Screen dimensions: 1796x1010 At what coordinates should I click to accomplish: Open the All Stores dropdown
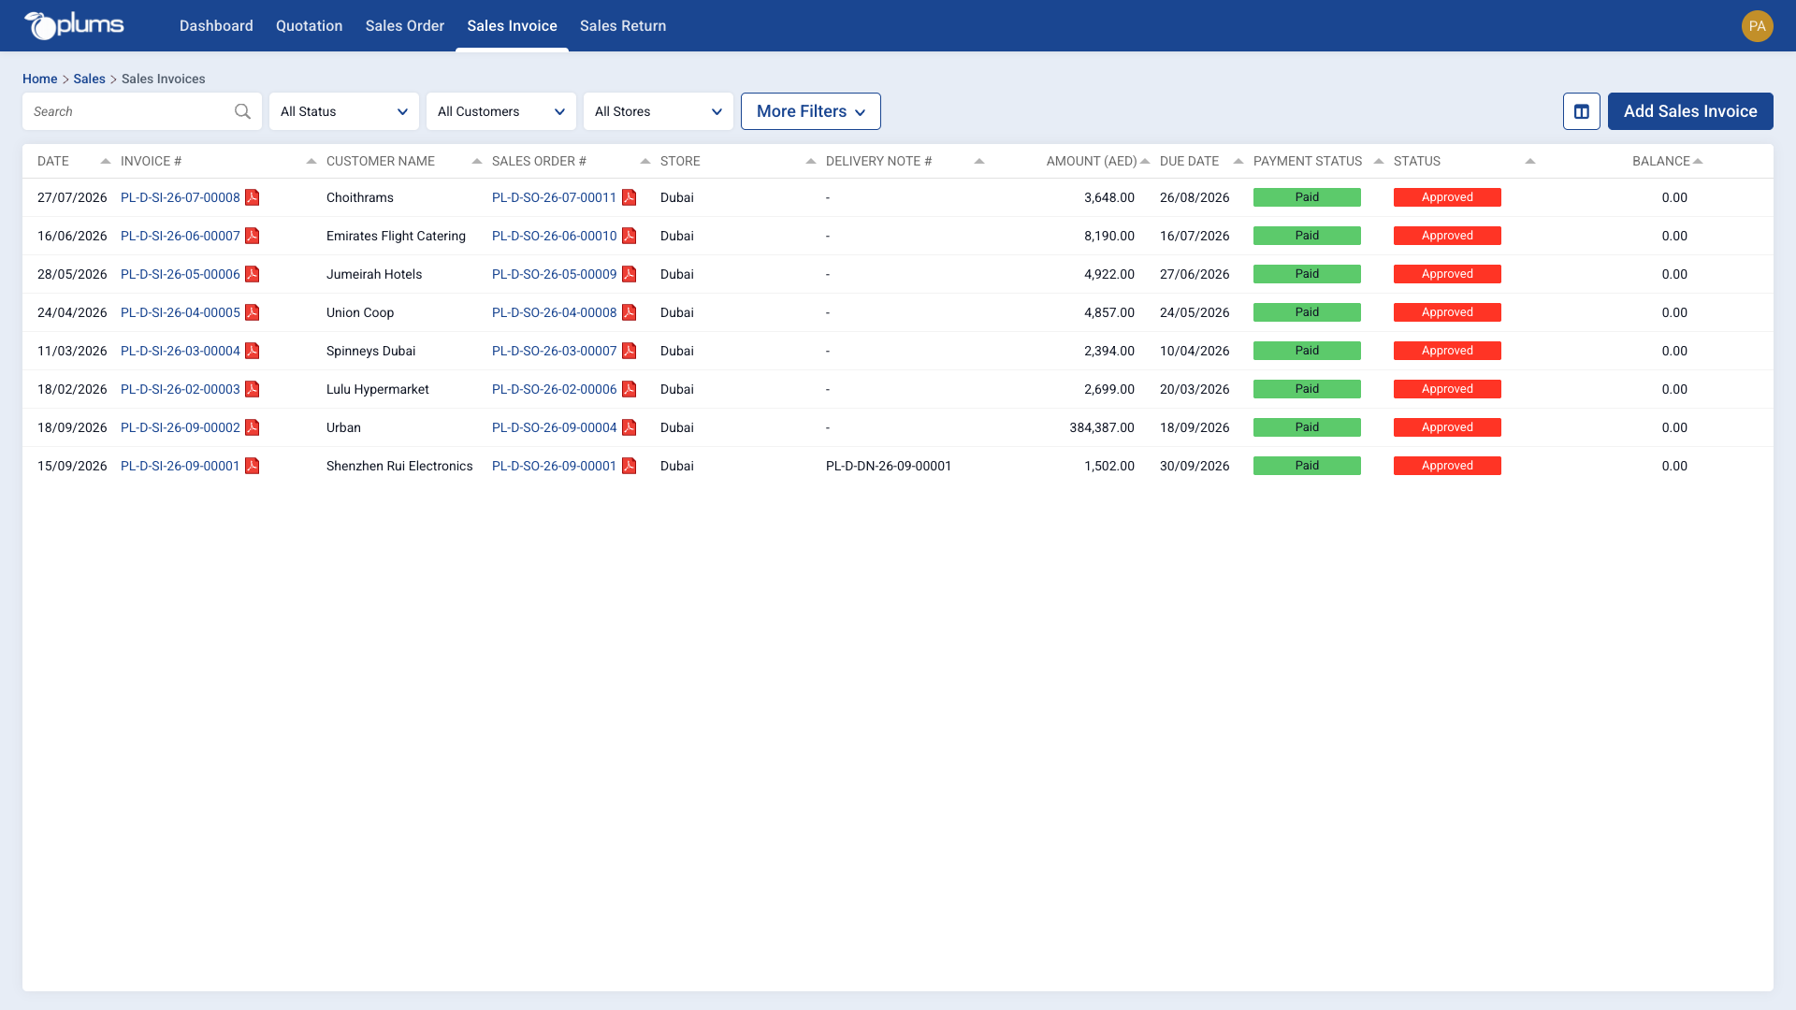click(659, 111)
